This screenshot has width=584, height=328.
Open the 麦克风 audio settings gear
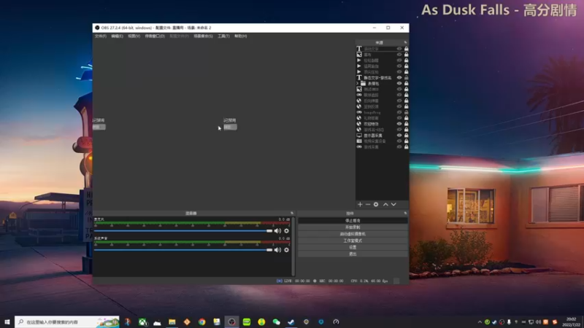coord(286,231)
